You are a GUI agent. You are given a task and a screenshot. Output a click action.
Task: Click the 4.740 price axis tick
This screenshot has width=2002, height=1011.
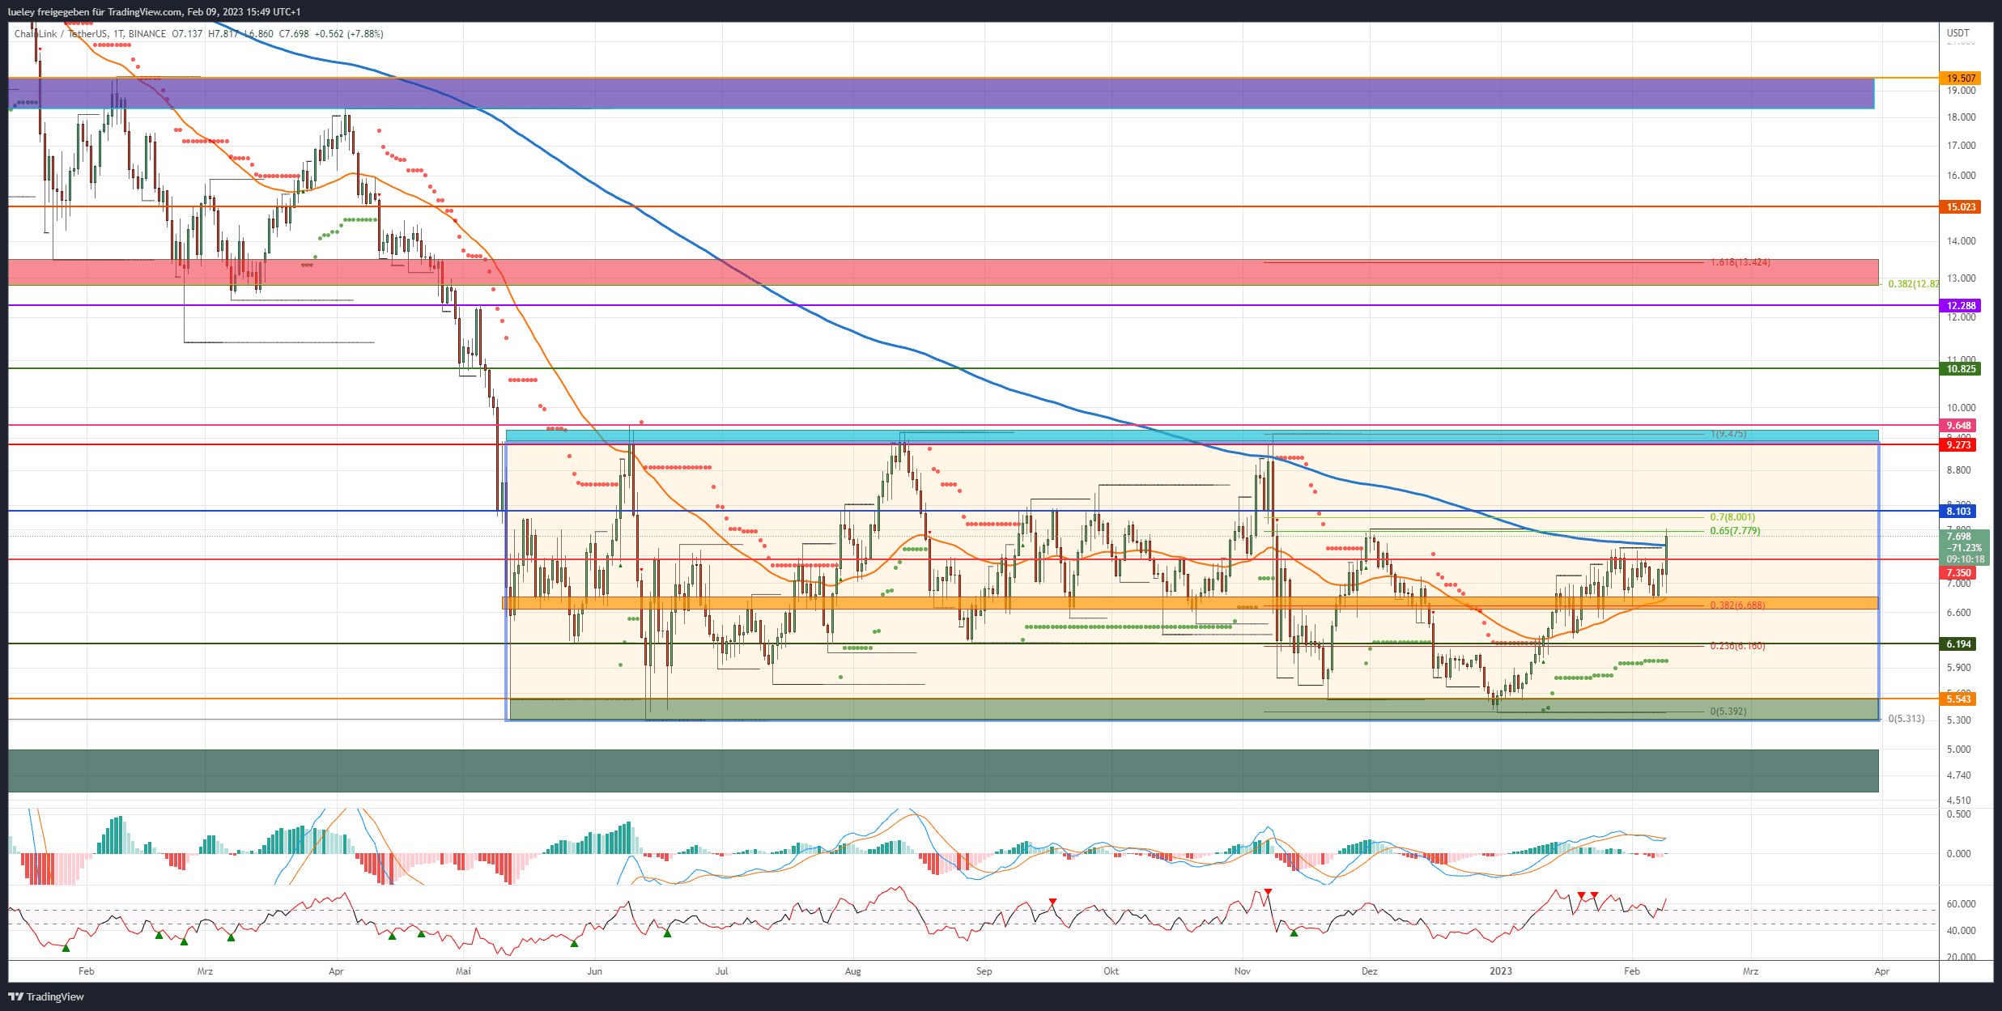pyautogui.click(x=1959, y=775)
